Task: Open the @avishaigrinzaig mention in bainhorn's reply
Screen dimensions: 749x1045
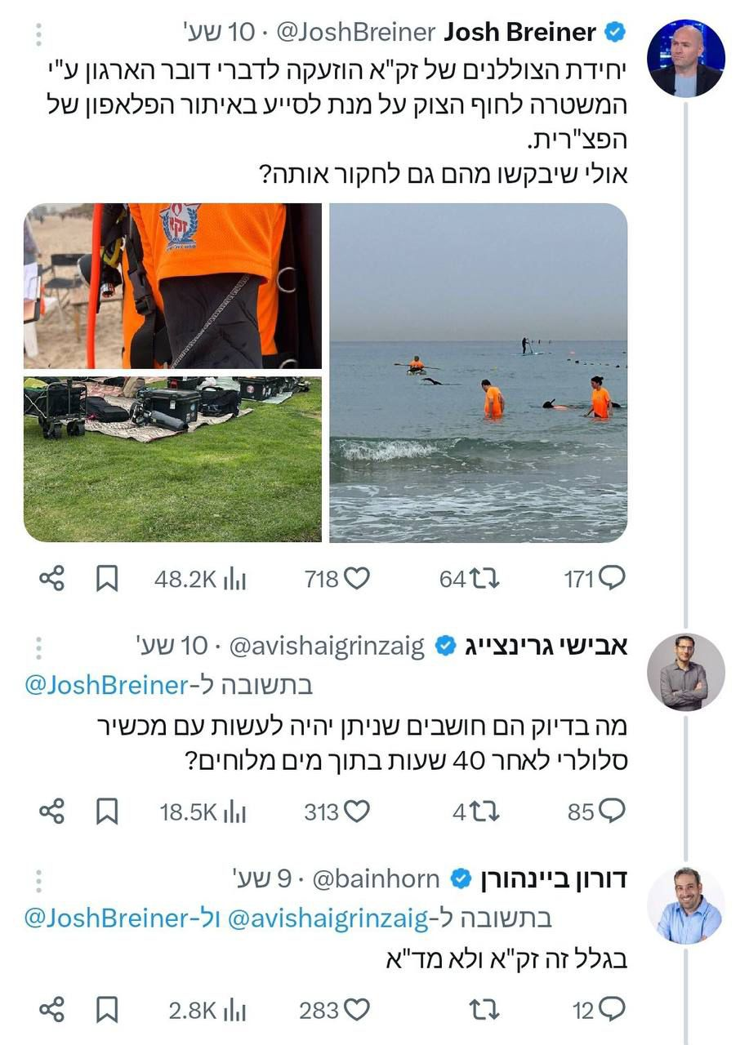Action: (326, 918)
